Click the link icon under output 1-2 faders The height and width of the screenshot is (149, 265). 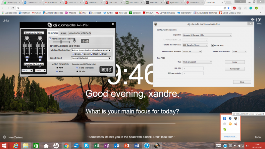27,57
